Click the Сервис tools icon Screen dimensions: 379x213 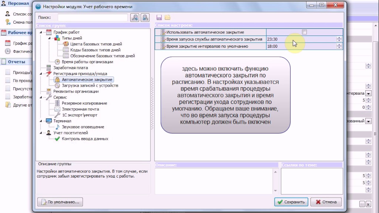pos(49,97)
